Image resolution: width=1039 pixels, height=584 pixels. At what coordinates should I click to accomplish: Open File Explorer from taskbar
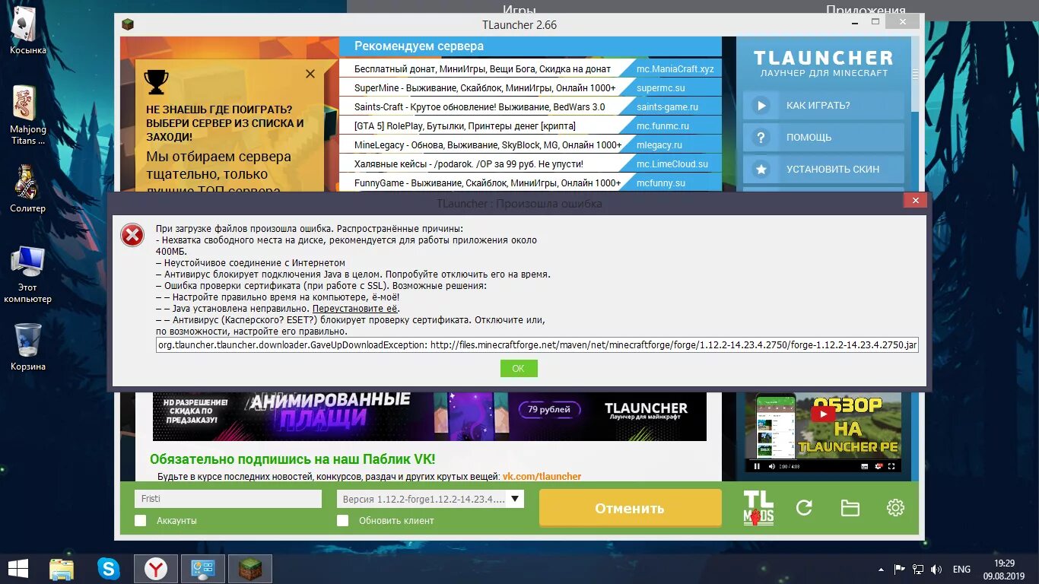(62, 569)
